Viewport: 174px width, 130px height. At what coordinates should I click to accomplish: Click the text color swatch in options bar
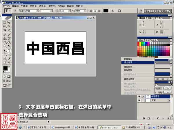[106, 11]
